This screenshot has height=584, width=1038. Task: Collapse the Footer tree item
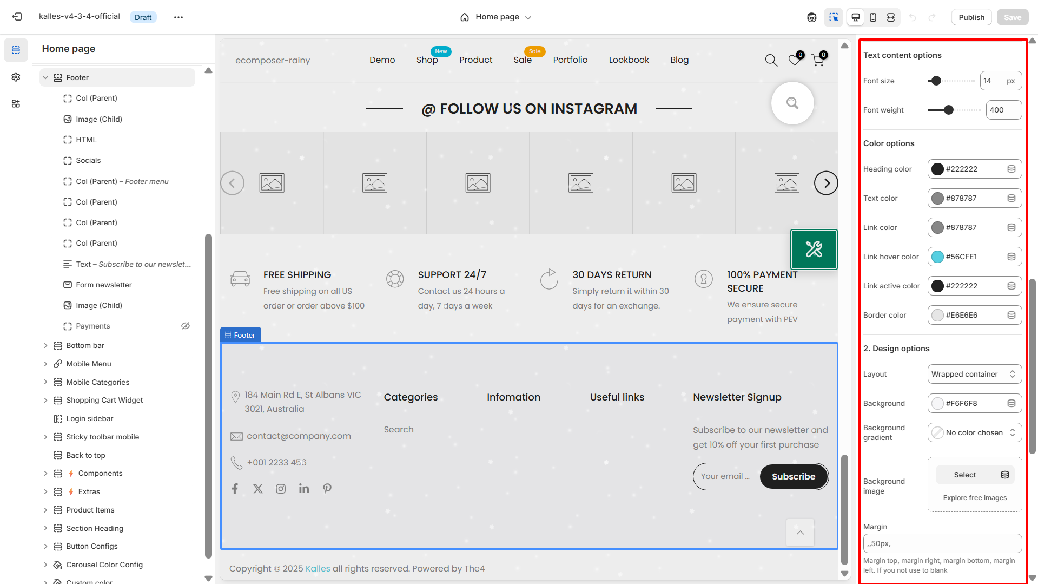pos(45,77)
